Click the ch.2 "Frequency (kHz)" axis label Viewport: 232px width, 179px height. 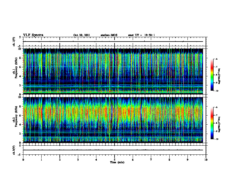[16, 116]
